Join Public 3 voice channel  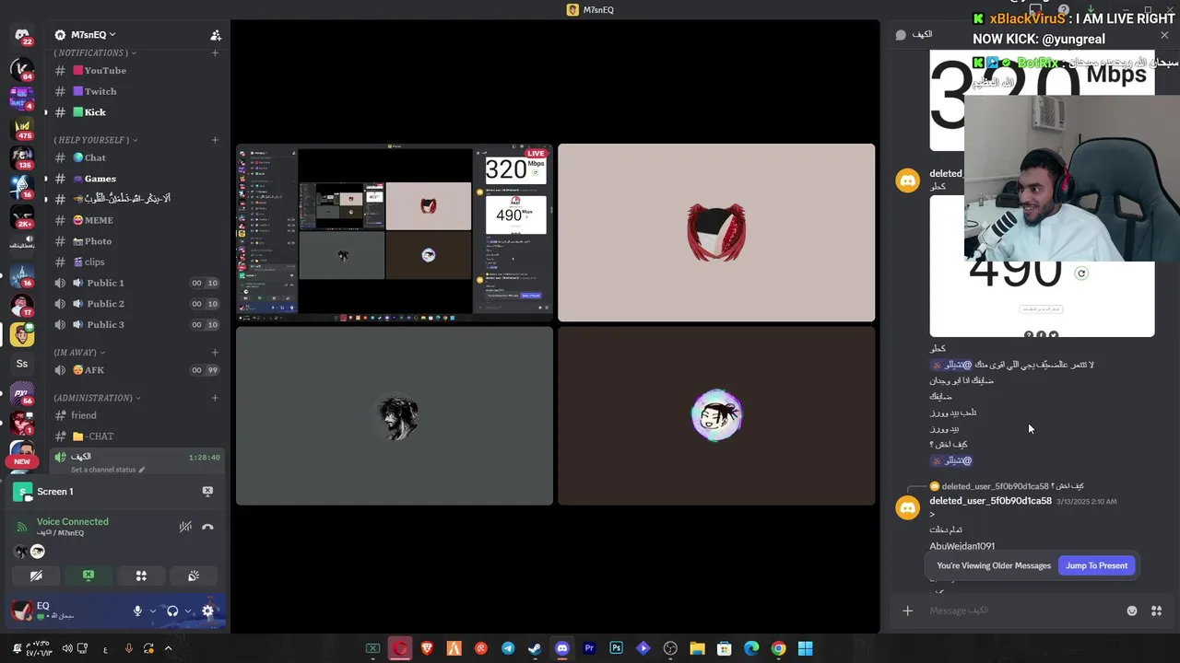(135, 324)
